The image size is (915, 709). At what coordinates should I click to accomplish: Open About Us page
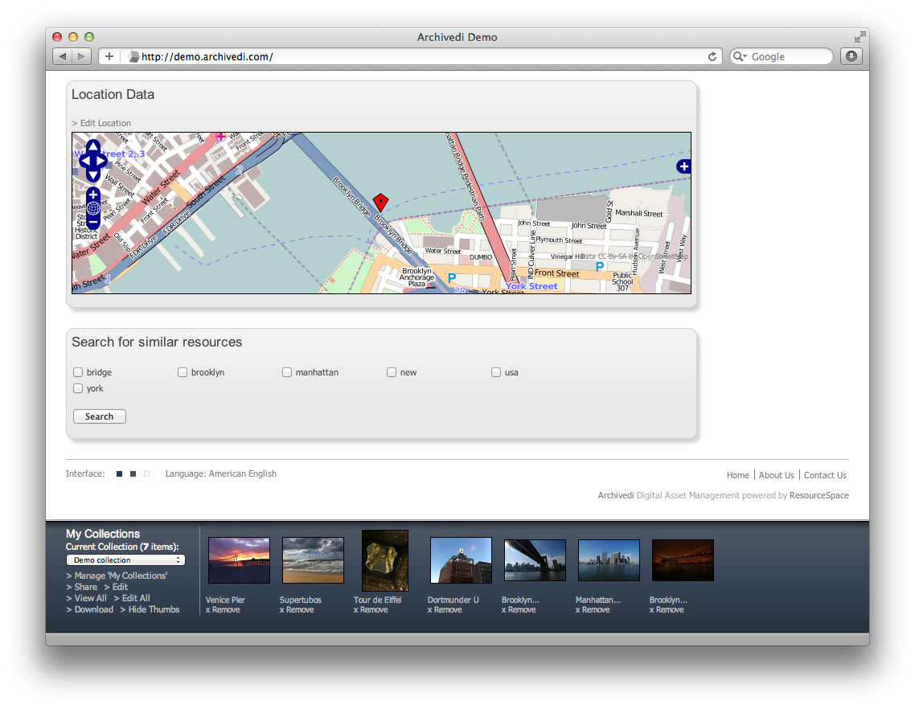tap(776, 476)
